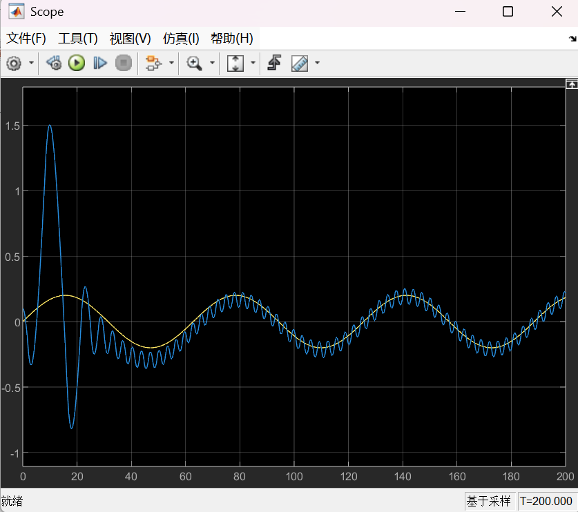This screenshot has height=512, width=578.
Task: Click the Highlight Simulink Block icon
Action: (x=153, y=63)
